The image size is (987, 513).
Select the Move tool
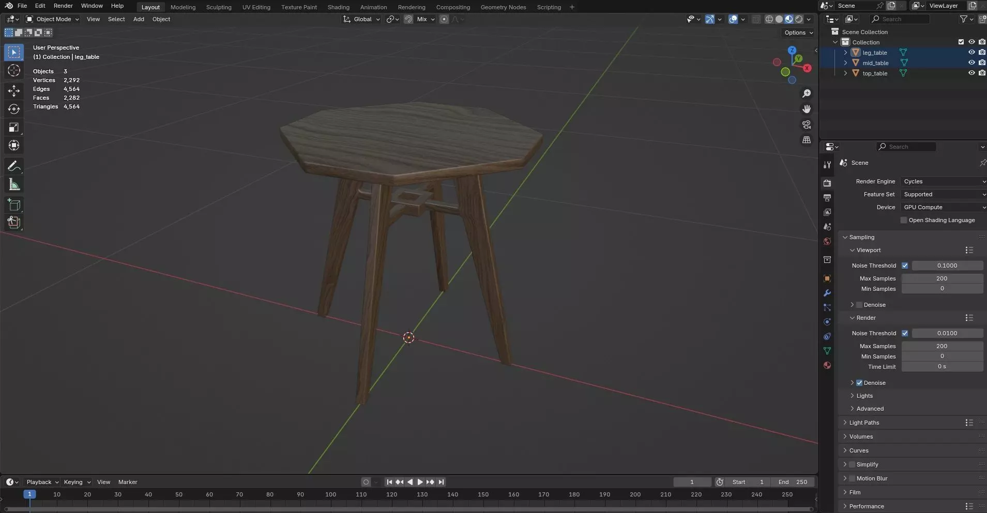[14, 91]
